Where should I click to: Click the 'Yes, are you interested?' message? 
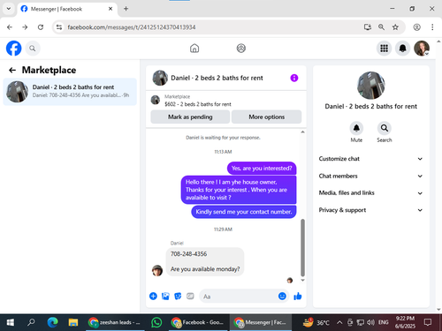[x=262, y=169]
